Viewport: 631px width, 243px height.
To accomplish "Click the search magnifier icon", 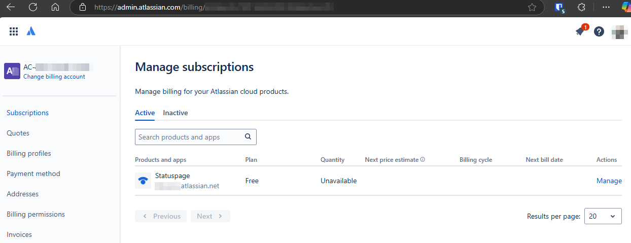I will pyautogui.click(x=248, y=136).
